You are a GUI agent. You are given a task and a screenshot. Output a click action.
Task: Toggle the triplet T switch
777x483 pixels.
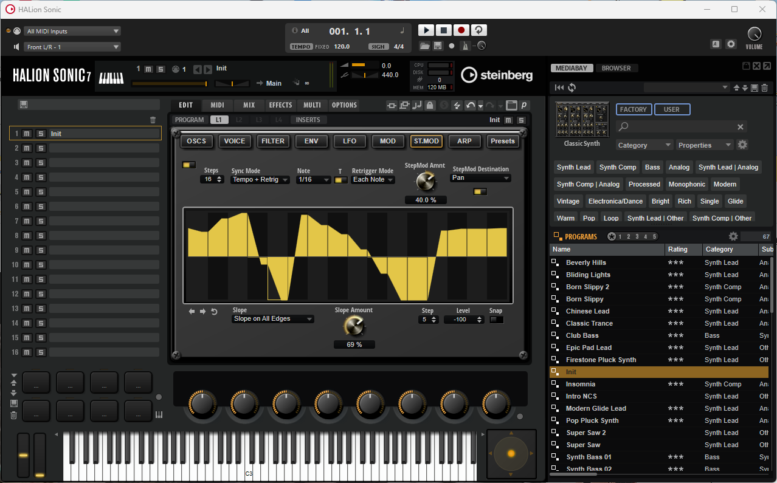tap(341, 180)
